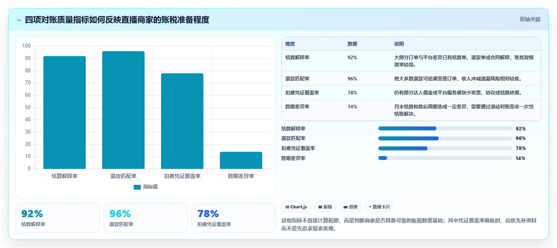Click the 14% value in the table
Image resolution: width=557 pixels, height=248 pixels.
(352, 107)
